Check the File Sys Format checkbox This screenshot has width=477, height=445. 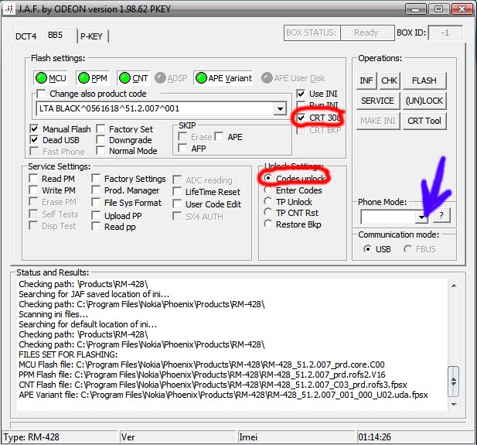click(x=96, y=203)
